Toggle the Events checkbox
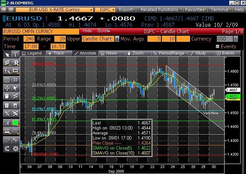246x174 pixels. point(217,46)
